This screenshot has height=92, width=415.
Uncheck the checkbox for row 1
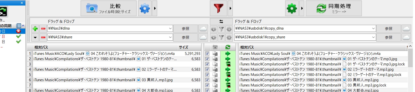207,54
